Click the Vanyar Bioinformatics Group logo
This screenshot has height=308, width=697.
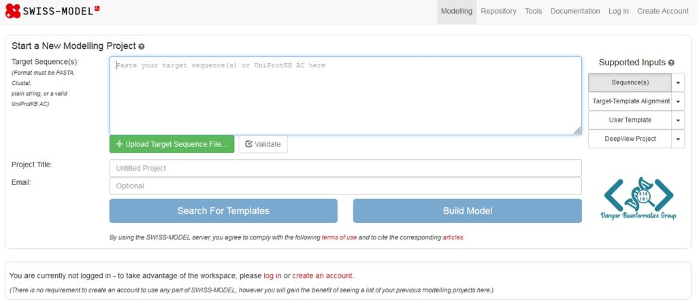(x=638, y=199)
